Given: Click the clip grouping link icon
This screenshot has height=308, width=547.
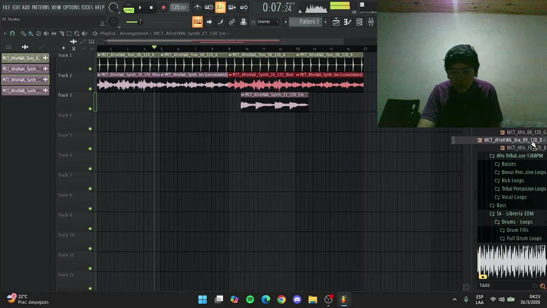Looking at the screenshot, I should point(232,22).
